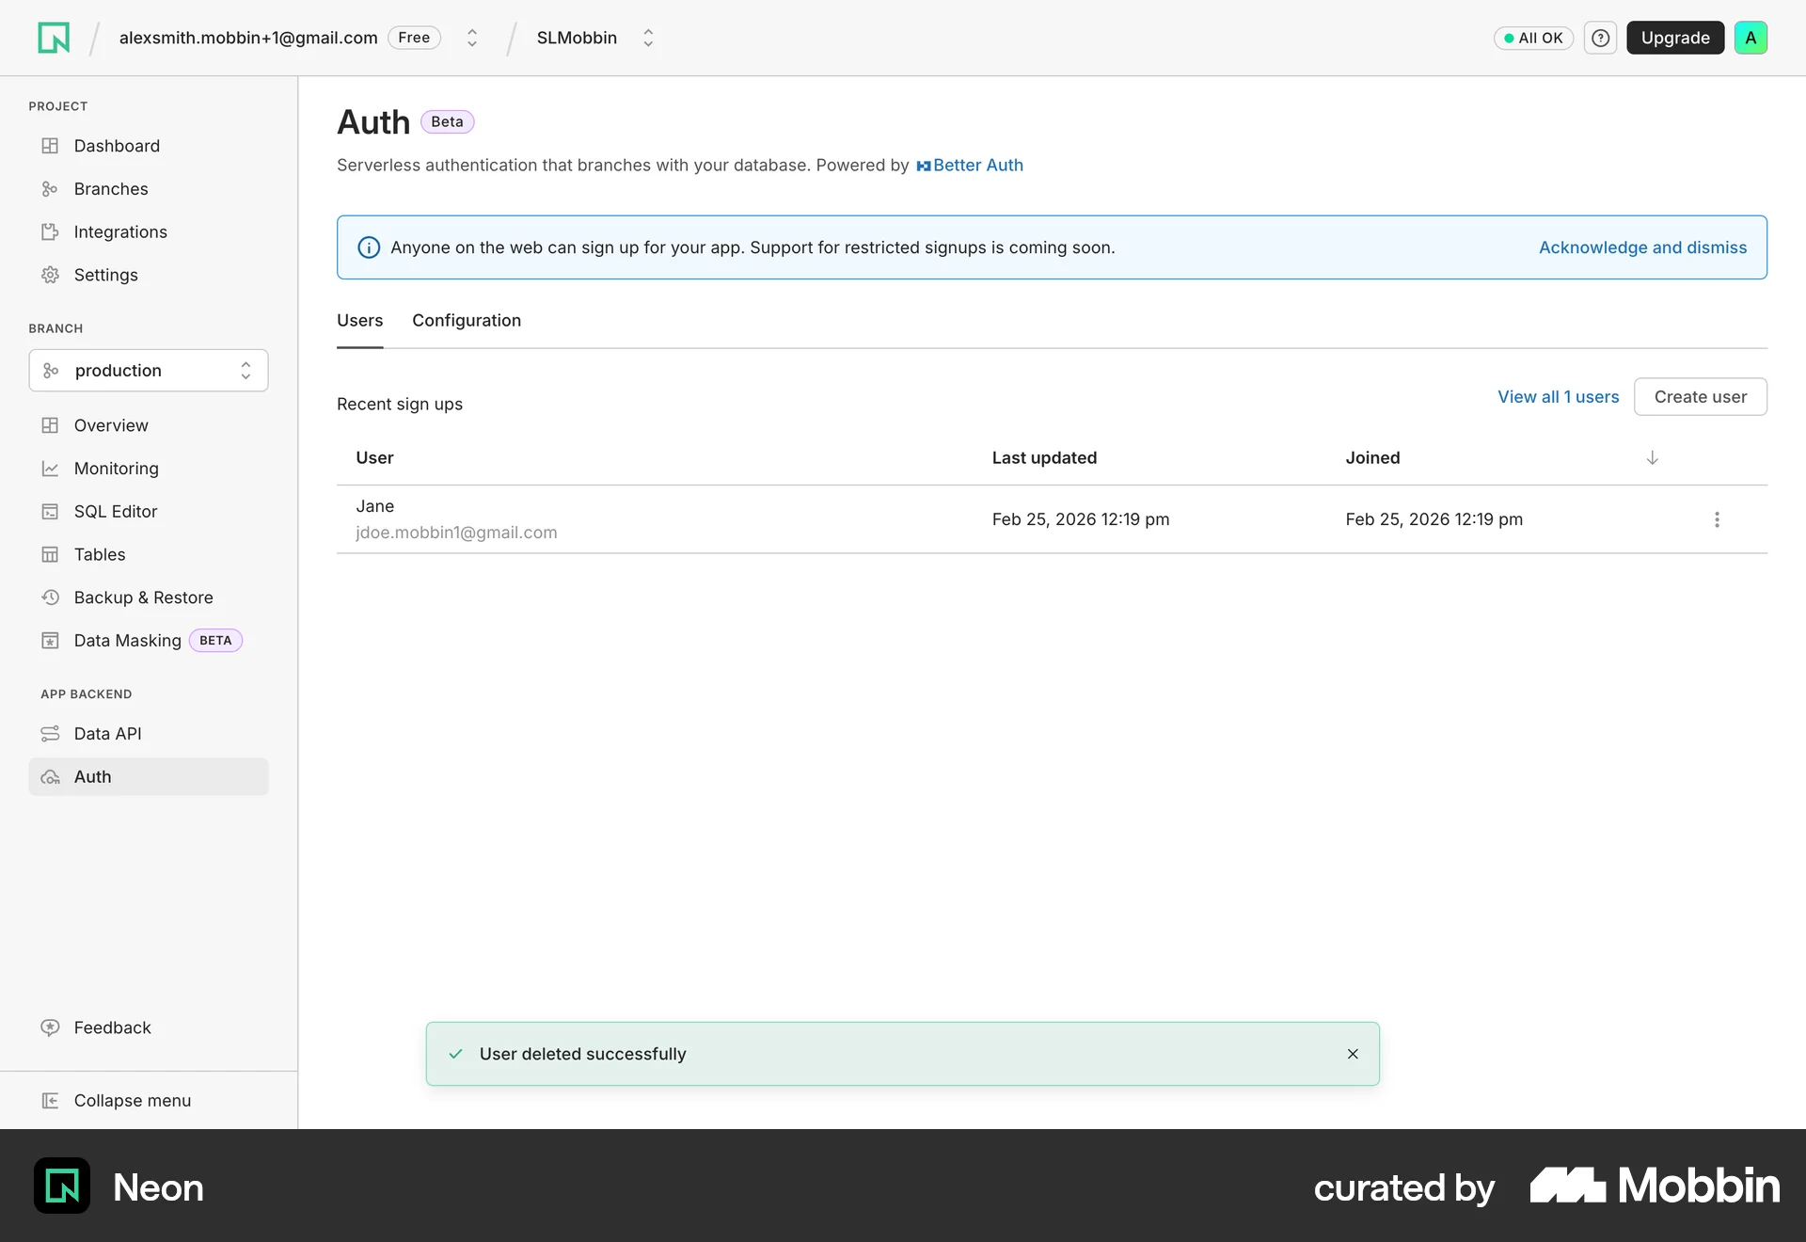Switch to the Configuration tab
Viewport: 1806px width, 1242px height.
[467, 321]
